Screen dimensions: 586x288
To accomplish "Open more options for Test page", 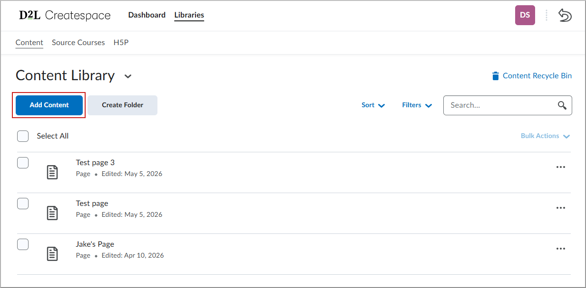I will (561, 208).
